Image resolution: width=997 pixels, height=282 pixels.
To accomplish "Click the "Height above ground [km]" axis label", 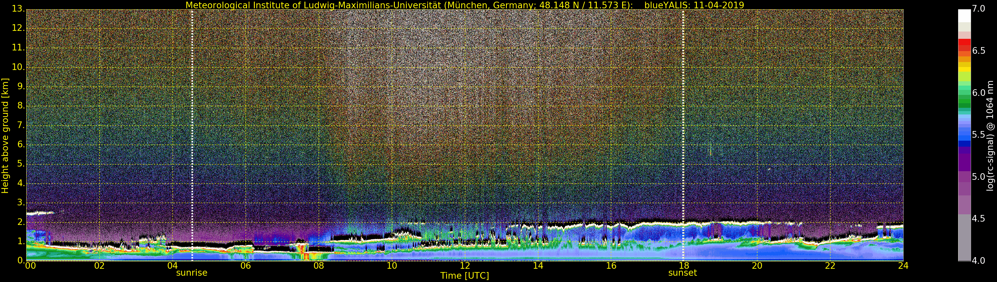I will click(x=5, y=135).
